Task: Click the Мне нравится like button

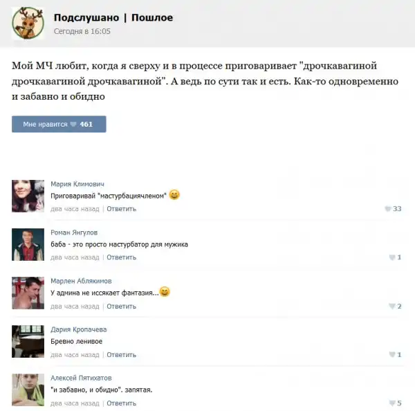Action: pos(59,124)
